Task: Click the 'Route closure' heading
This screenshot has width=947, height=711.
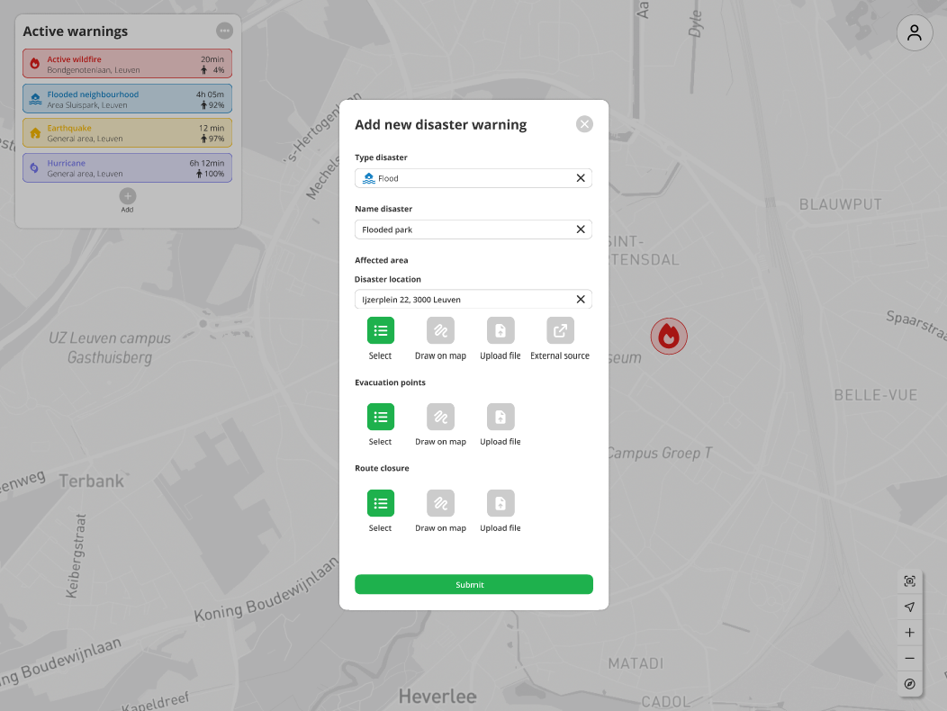Action: 382,468
